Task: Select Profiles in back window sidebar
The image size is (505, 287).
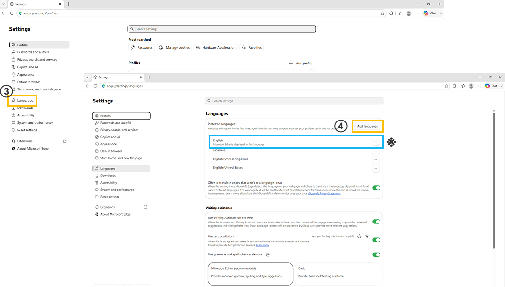Action: 39,45
